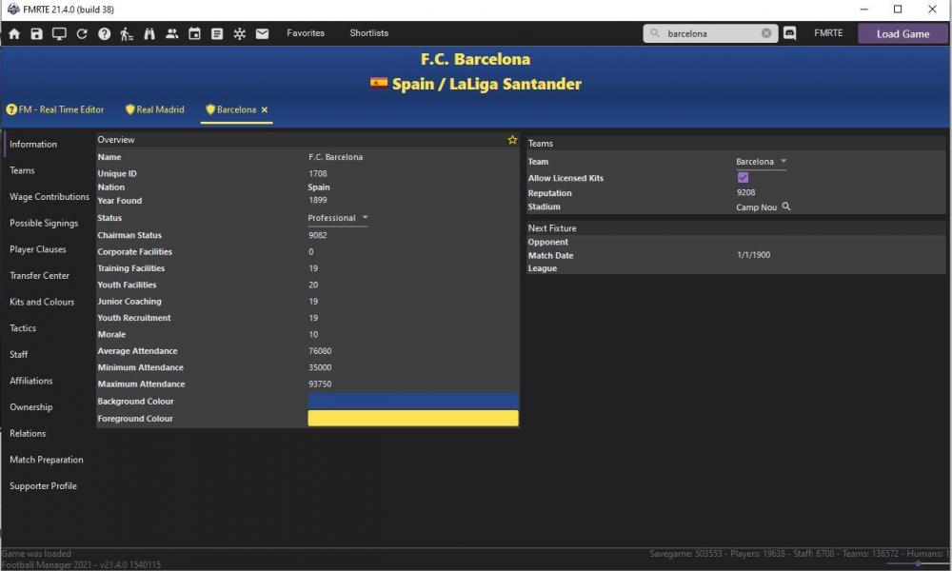The image size is (952, 571).
Task: Click the barcelona search field
Action: tap(710, 33)
